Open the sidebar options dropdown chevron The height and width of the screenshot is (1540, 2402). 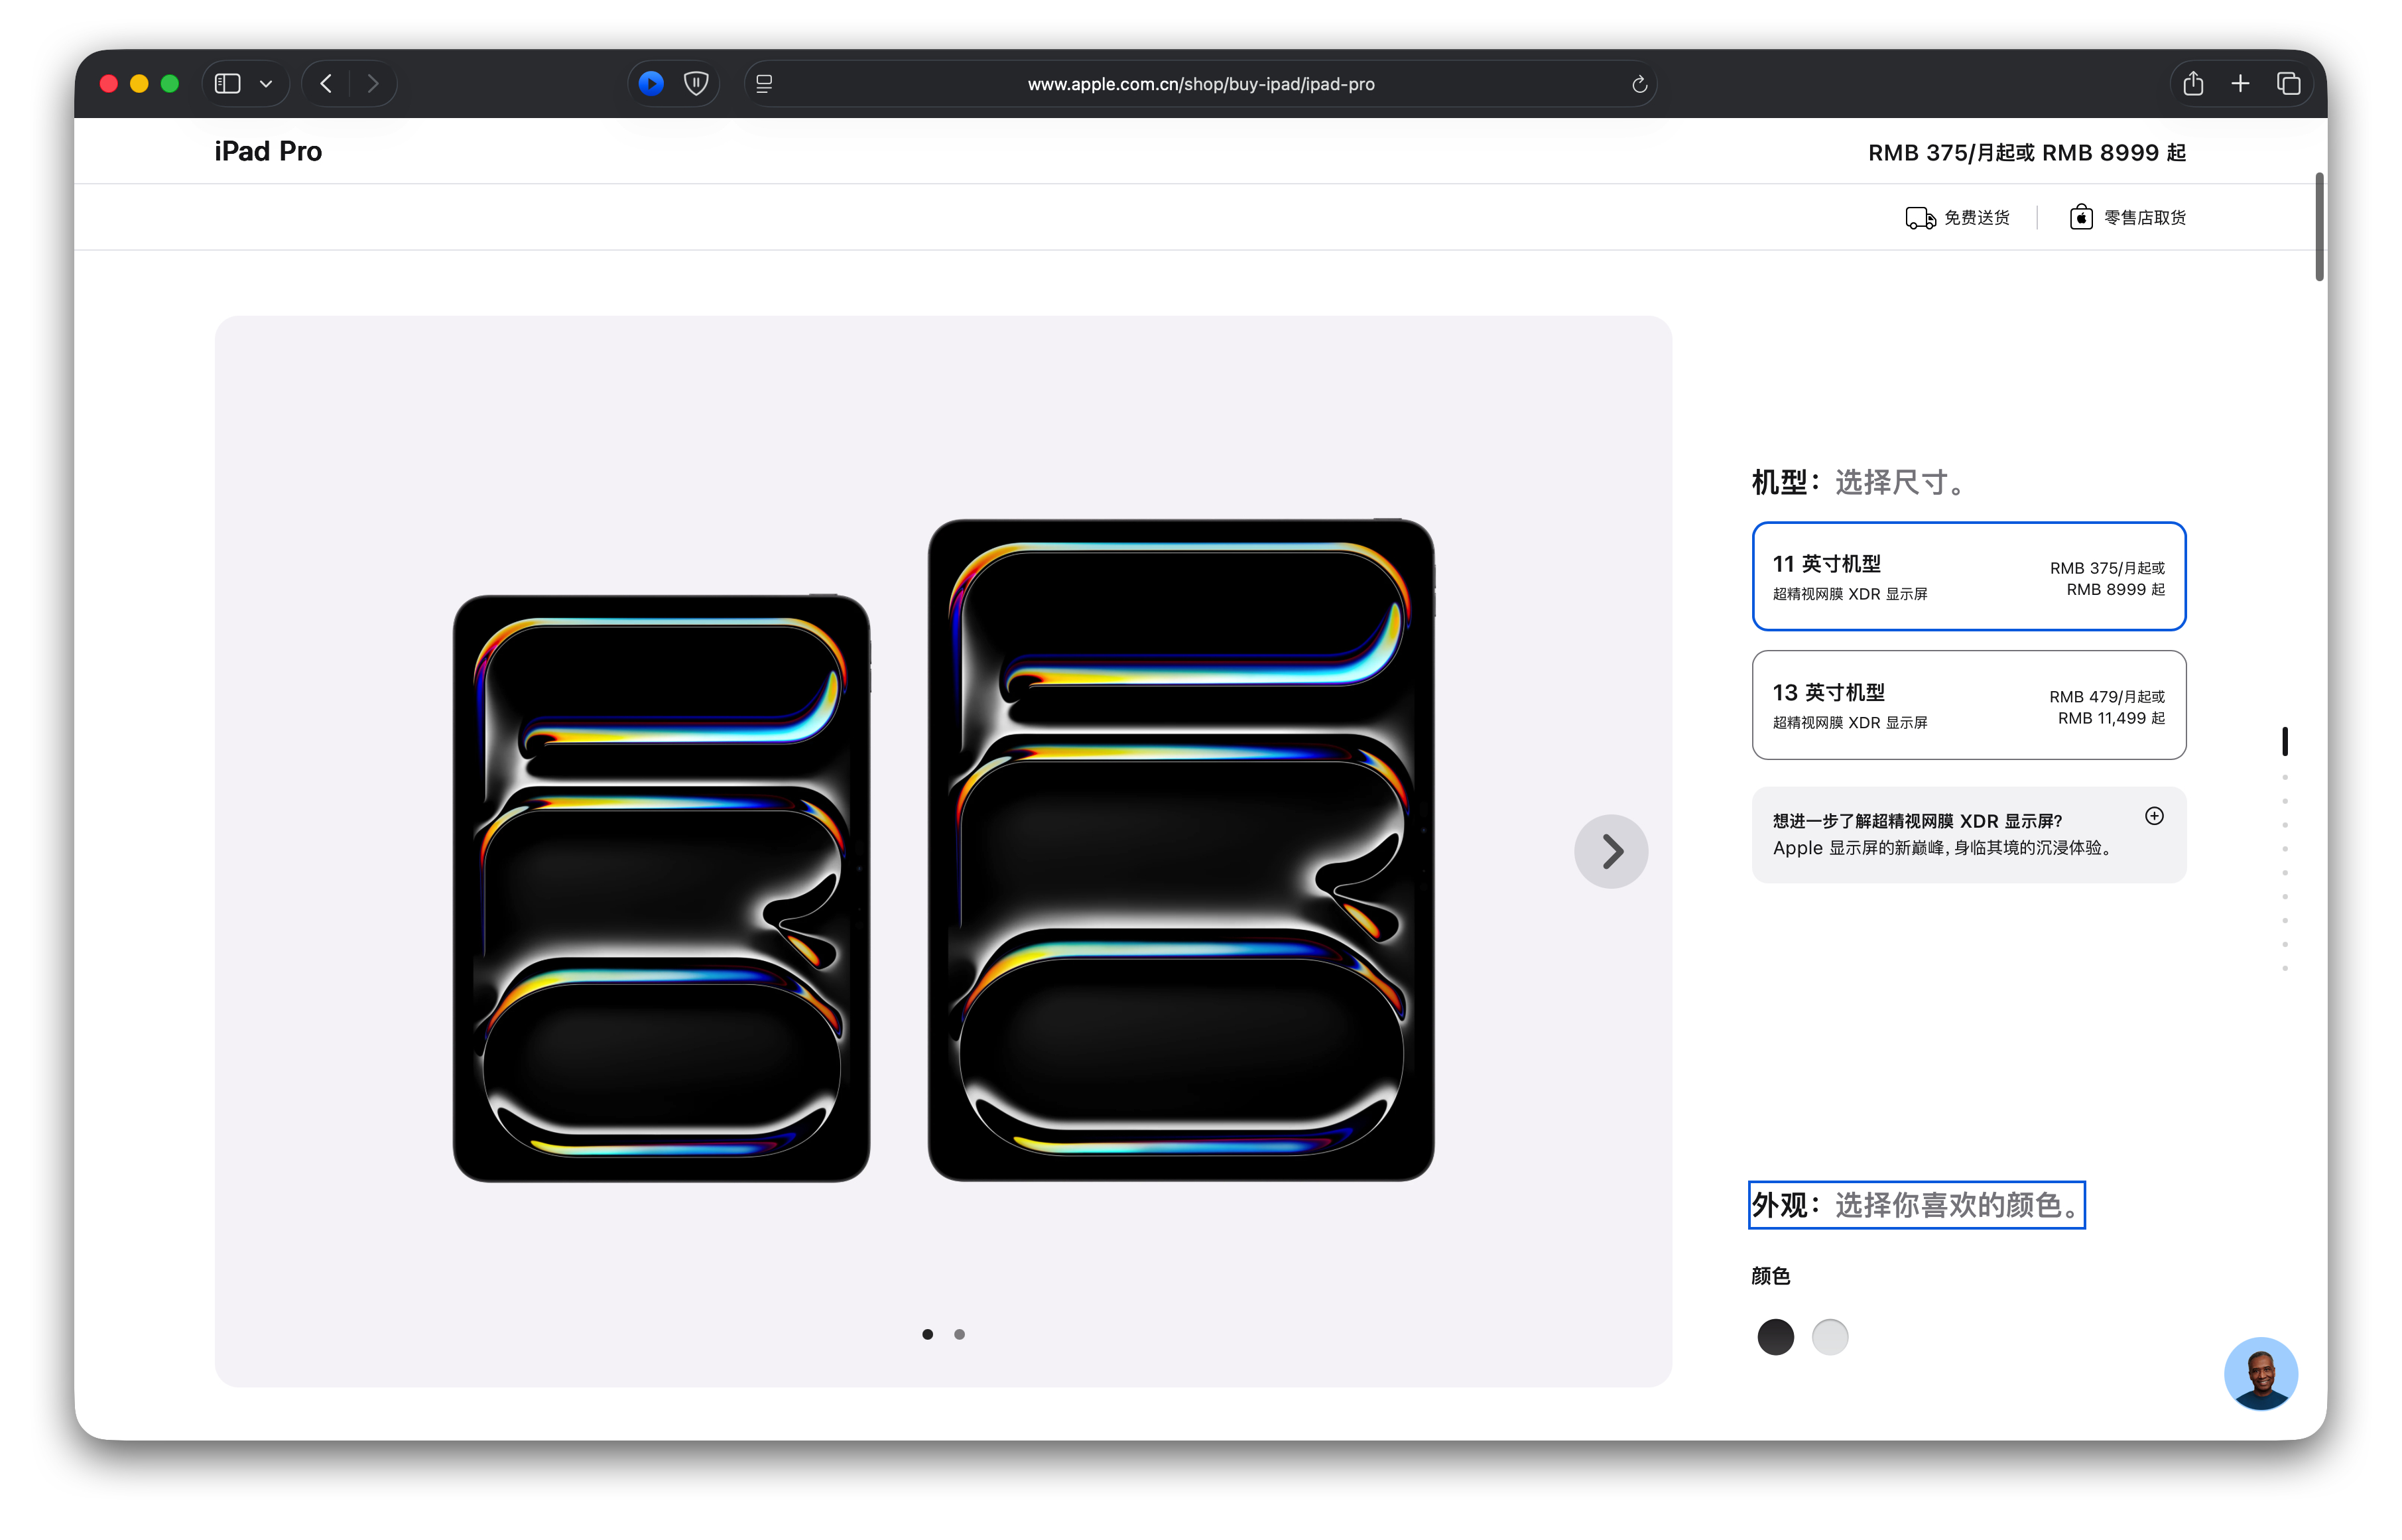coord(266,84)
